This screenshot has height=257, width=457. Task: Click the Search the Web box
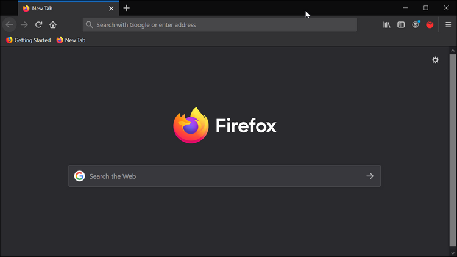(x=224, y=176)
